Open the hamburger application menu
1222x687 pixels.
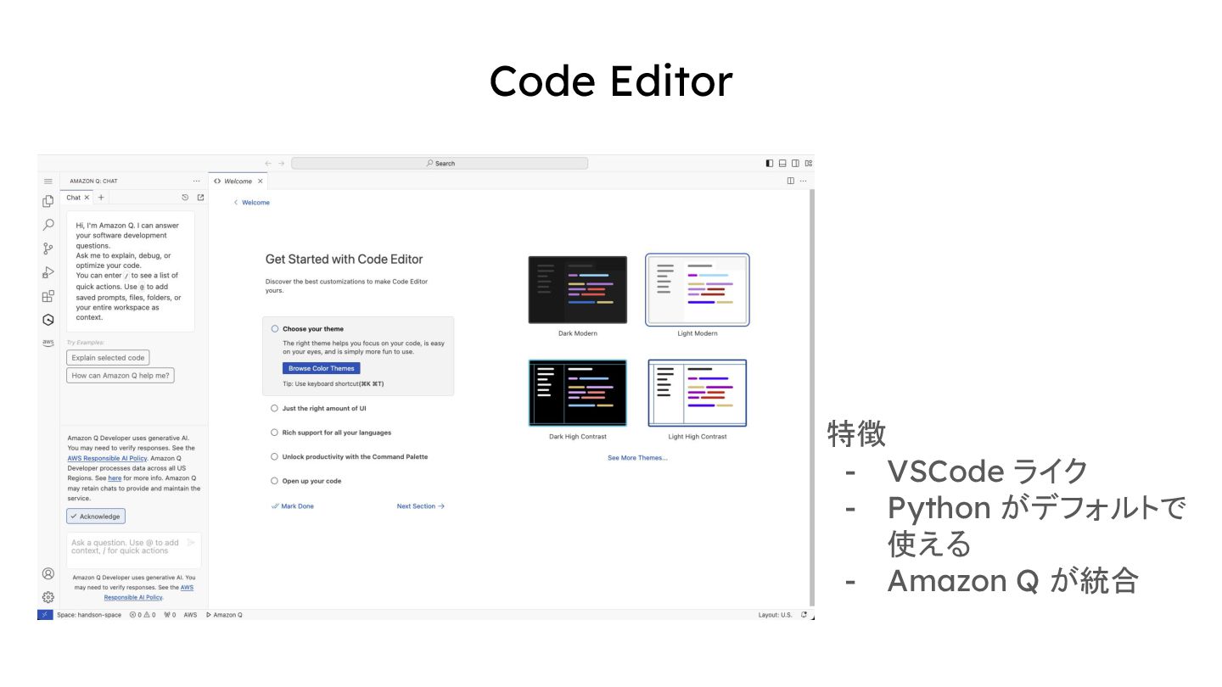click(x=48, y=181)
